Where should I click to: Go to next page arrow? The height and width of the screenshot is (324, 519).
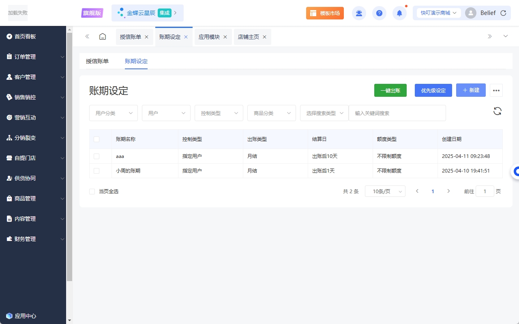click(448, 191)
